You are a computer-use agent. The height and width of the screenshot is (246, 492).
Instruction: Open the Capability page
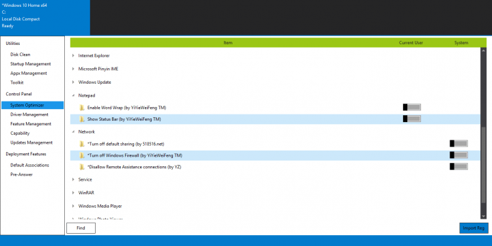coord(20,134)
